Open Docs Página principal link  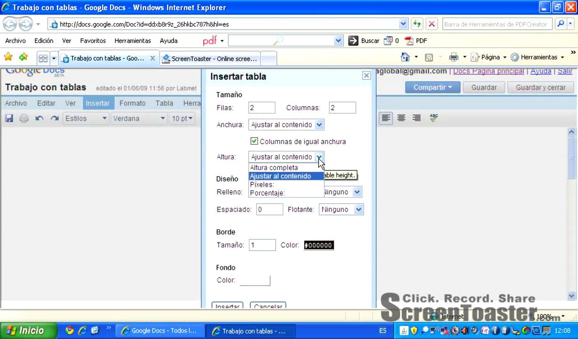[x=489, y=71]
